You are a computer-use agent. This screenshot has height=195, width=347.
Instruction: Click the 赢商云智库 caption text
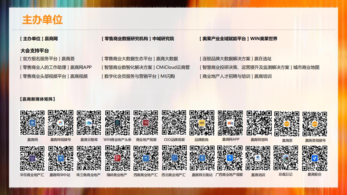coord(89,140)
